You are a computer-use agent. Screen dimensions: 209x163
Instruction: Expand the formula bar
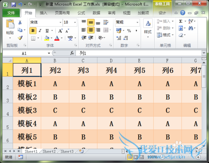tap(204, 53)
